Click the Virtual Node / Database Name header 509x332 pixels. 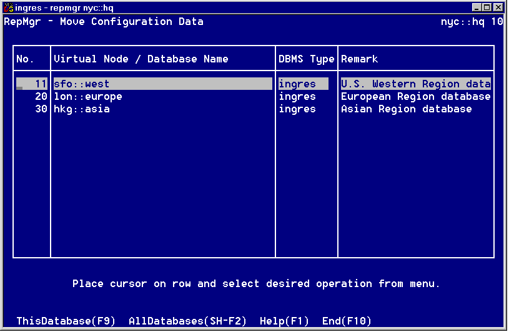tap(141, 59)
